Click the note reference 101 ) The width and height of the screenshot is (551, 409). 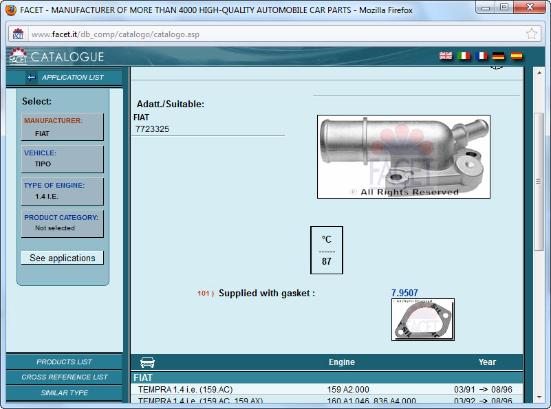pos(206,293)
